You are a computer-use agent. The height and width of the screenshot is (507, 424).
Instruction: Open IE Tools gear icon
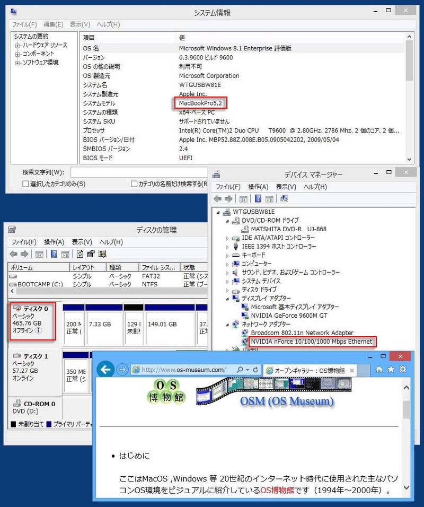click(x=403, y=369)
